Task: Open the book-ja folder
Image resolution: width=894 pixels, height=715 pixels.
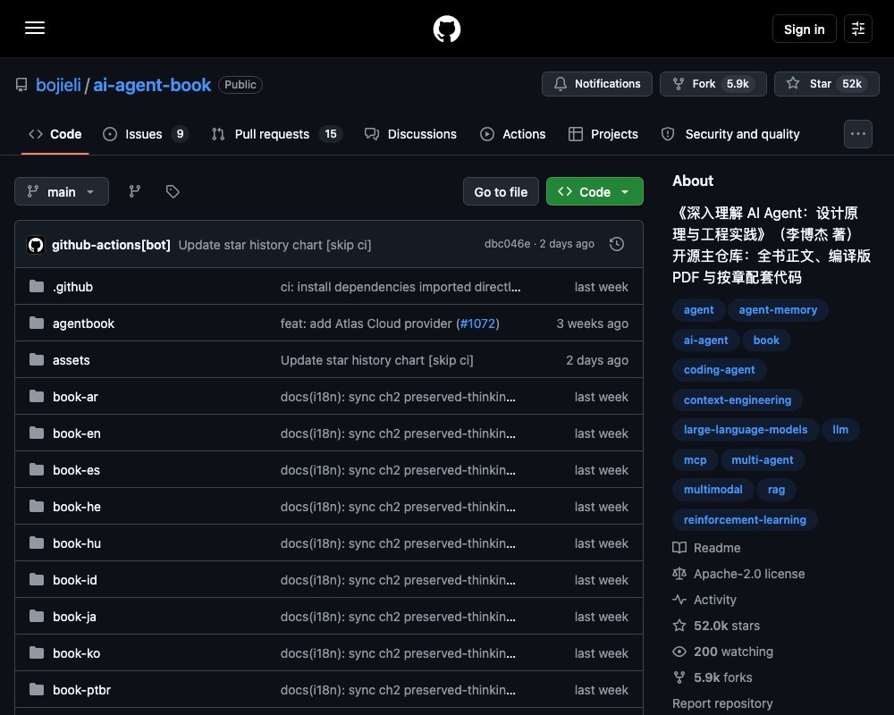Action: [75, 617]
